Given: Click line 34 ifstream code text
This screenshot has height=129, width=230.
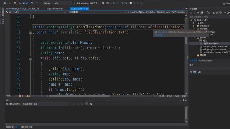Looking at the screenshot, I should tap(80, 48).
